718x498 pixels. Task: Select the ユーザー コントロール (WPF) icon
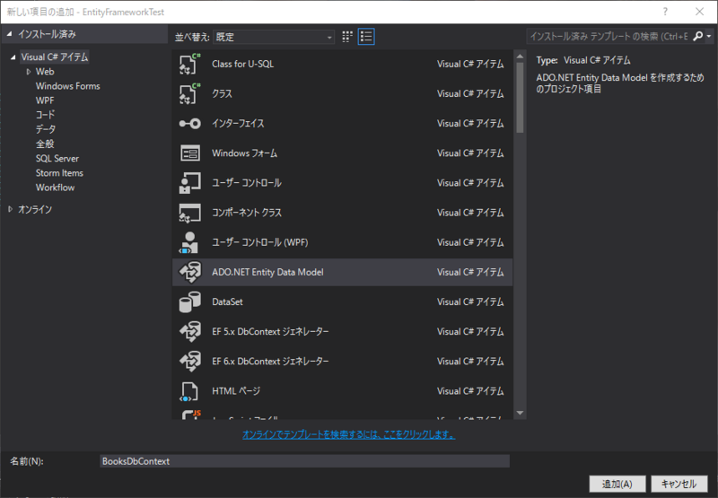[189, 242]
